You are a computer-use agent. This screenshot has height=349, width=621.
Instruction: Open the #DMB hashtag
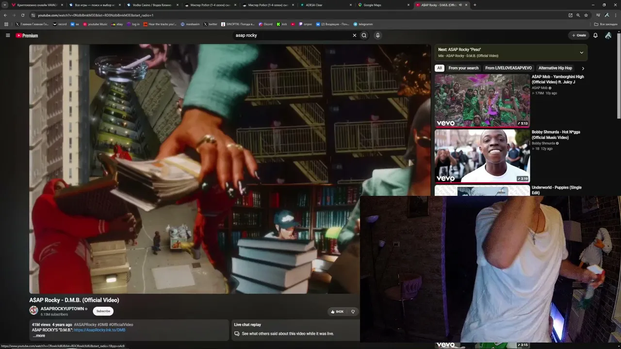click(103, 325)
